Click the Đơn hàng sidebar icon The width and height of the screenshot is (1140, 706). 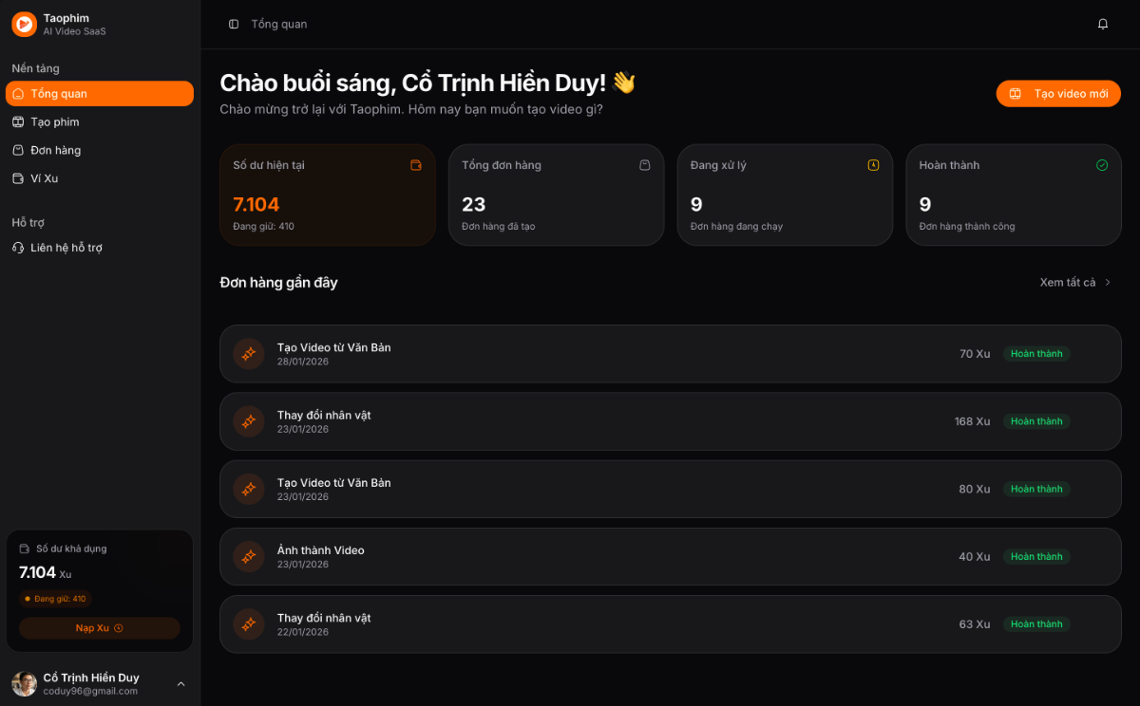pos(18,150)
